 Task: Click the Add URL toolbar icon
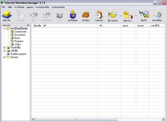click(x=7, y=15)
